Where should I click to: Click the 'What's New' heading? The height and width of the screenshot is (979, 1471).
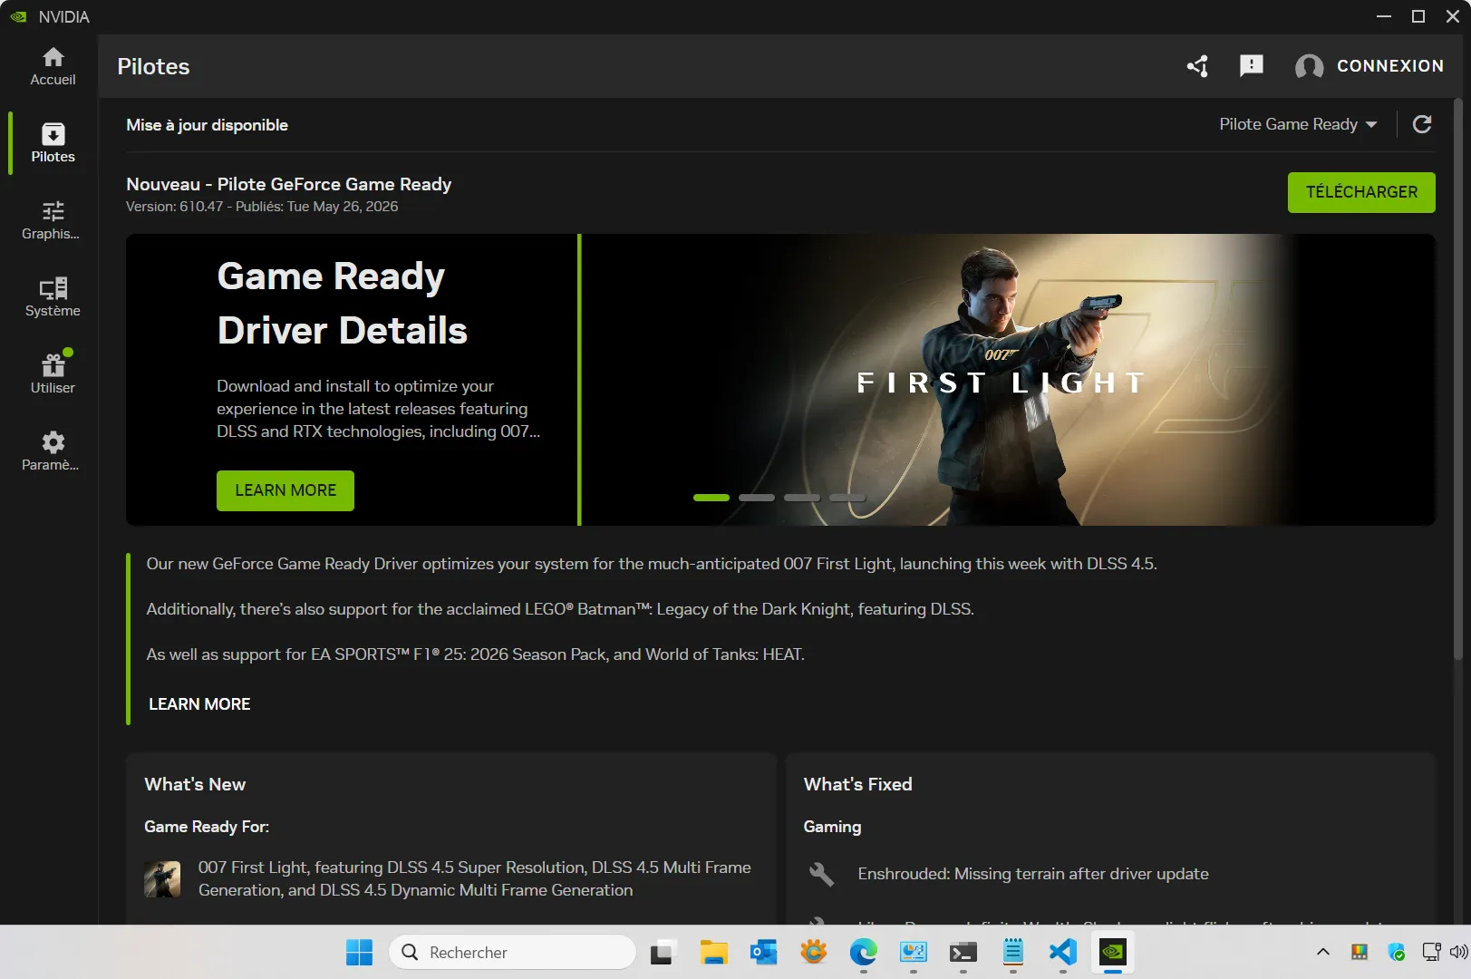tap(195, 784)
